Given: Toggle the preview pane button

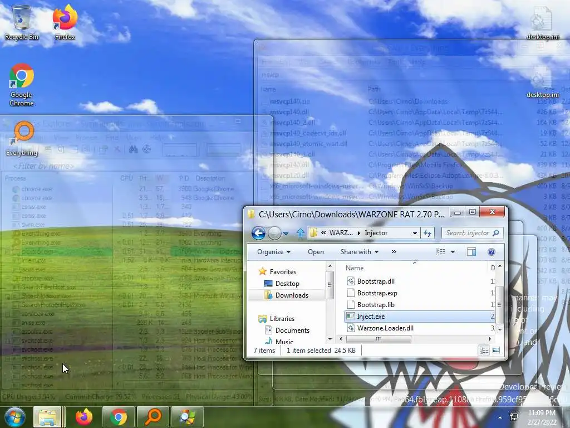Looking at the screenshot, I should tap(471, 252).
